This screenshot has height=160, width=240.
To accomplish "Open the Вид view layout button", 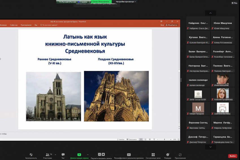I will click(x=234, y=3).
